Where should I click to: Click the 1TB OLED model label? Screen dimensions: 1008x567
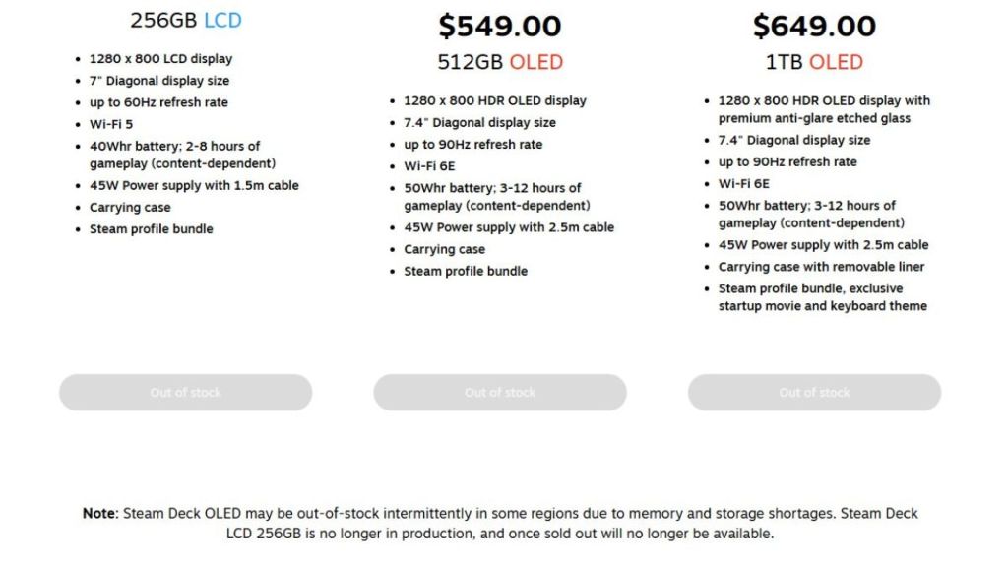814,62
